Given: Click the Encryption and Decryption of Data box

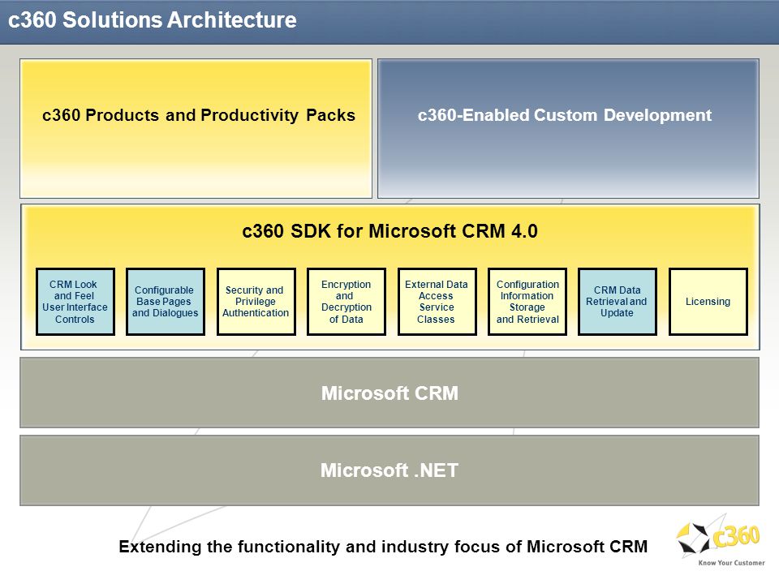Looking at the screenshot, I should pos(346,302).
